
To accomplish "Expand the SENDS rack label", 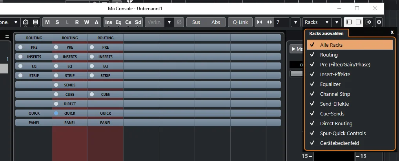I will pos(70,85).
